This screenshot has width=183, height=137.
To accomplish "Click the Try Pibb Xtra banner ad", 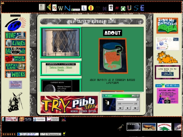I will 69,105.
